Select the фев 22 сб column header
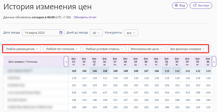This screenshot has width=217, height=112. click(166, 62)
